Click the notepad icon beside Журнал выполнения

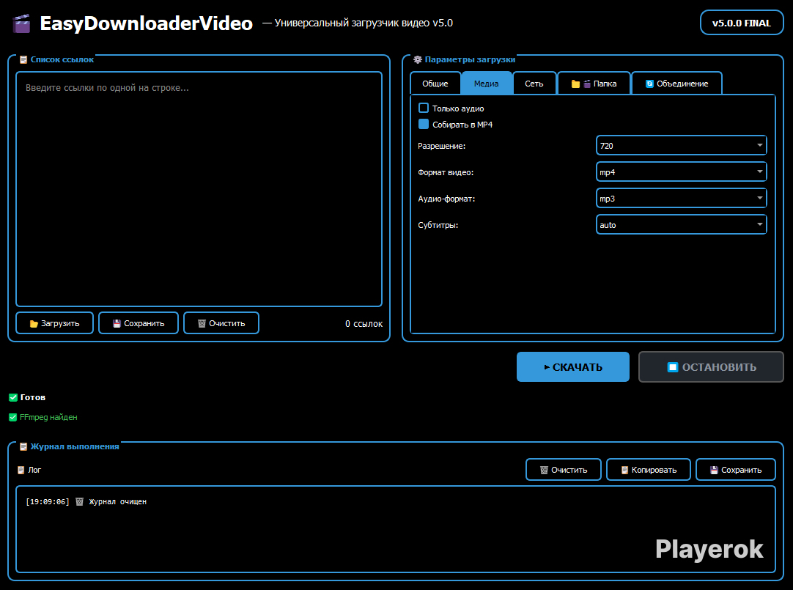pos(23,446)
